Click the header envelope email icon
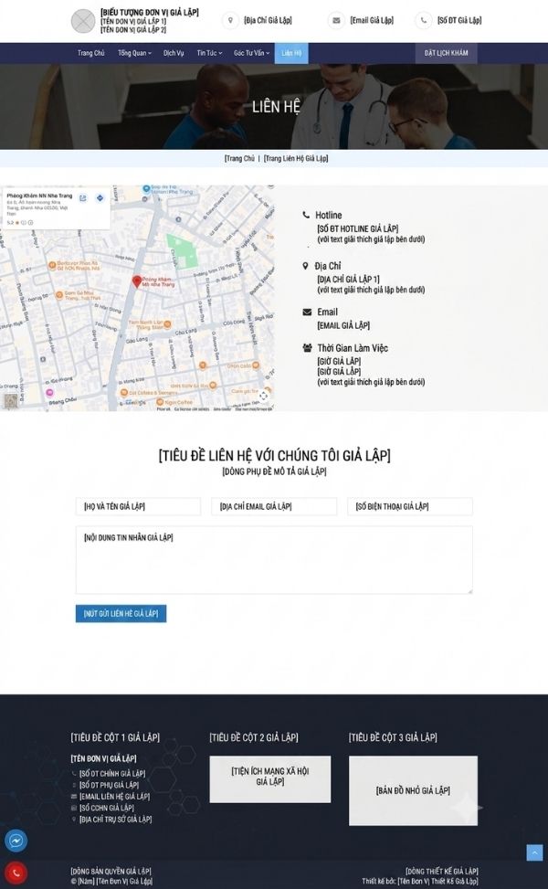 click(336, 20)
